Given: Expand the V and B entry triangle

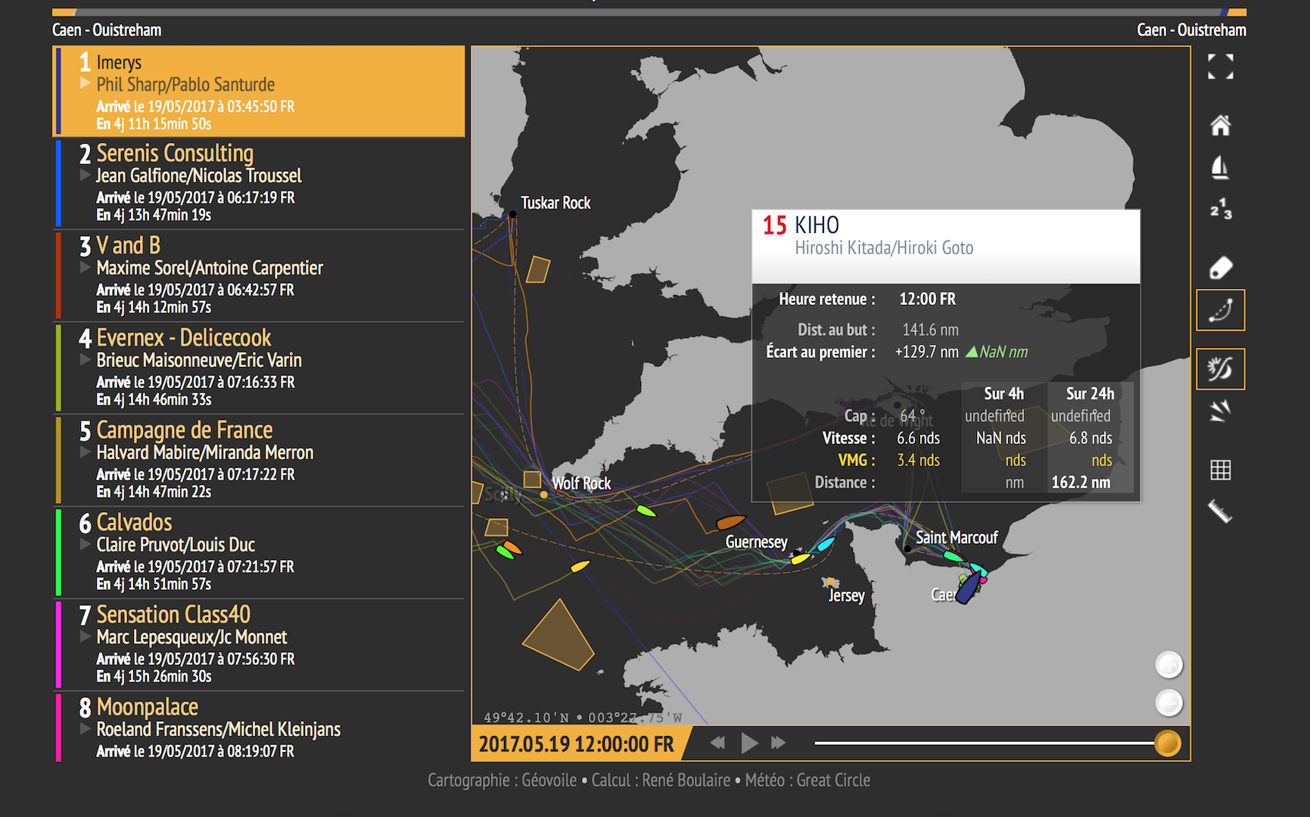Looking at the screenshot, I should click(x=86, y=267).
